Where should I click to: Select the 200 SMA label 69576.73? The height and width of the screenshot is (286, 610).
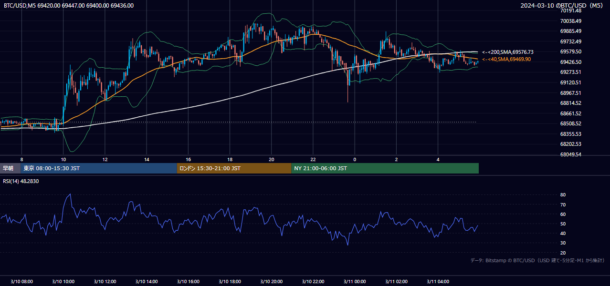coord(508,52)
